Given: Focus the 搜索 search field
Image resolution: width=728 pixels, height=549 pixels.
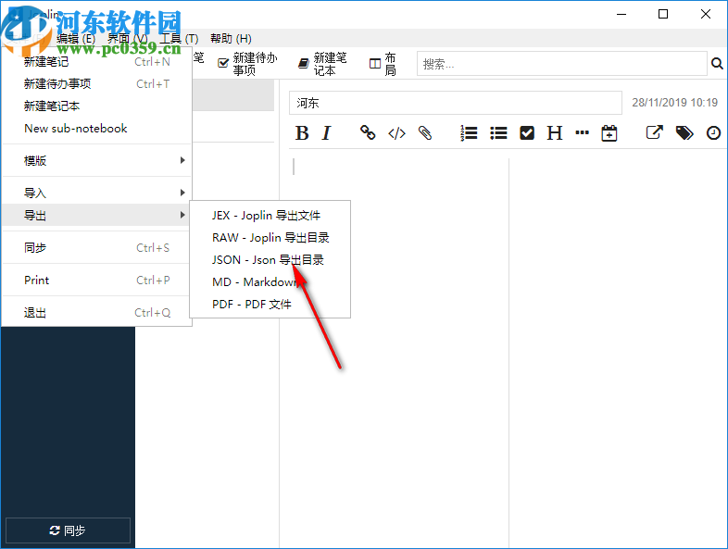Looking at the screenshot, I should [562, 64].
